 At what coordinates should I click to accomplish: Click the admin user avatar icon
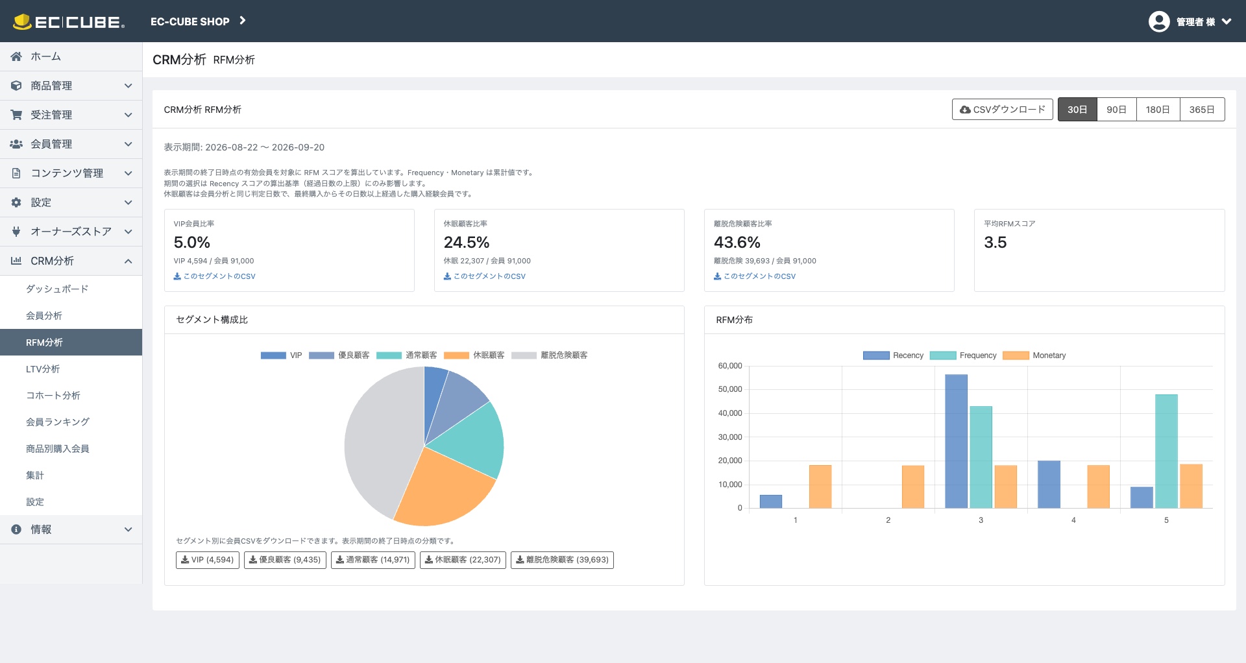pyautogui.click(x=1159, y=21)
